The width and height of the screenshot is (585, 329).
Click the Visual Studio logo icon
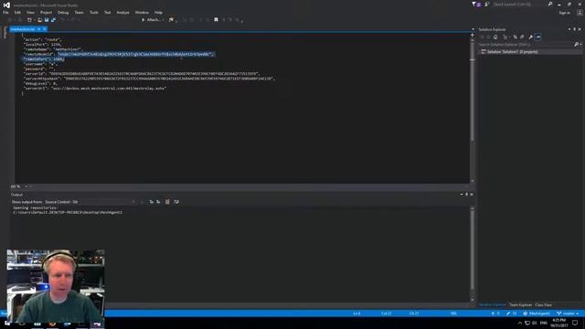pyautogui.click(x=6, y=5)
